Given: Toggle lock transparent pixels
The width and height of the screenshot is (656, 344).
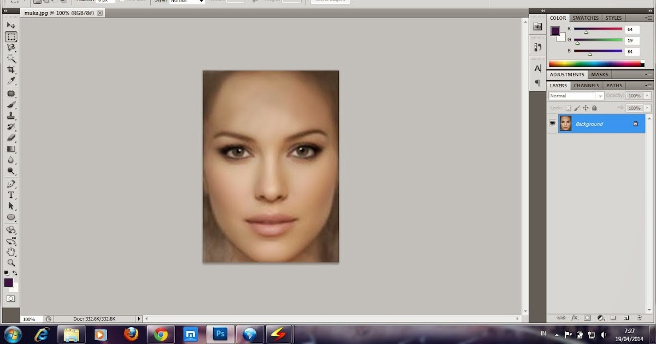Looking at the screenshot, I should click(x=569, y=108).
